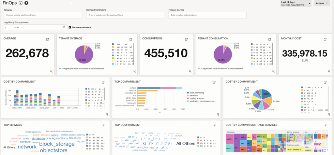Click the 31.35 log records link in TENANT OVERAGE

[61, 69]
